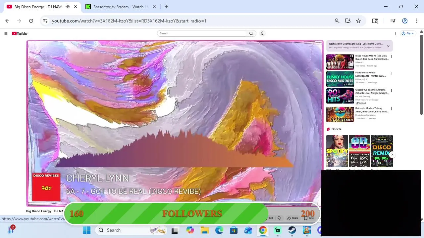The width and height of the screenshot is (424, 238).
Task: Start voice search with the microphone
Action: coord(262,33)
